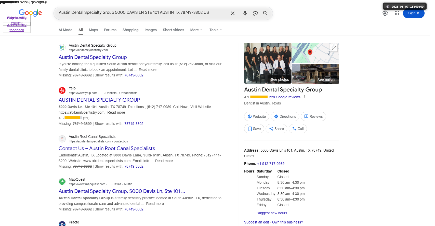Viewport: 435px width, 226px height.
Task: Click Suggest an edit link
Action: pyautogui.click(x=256, y=222)
